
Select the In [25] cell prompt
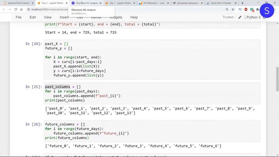click(x=34, y=87)
